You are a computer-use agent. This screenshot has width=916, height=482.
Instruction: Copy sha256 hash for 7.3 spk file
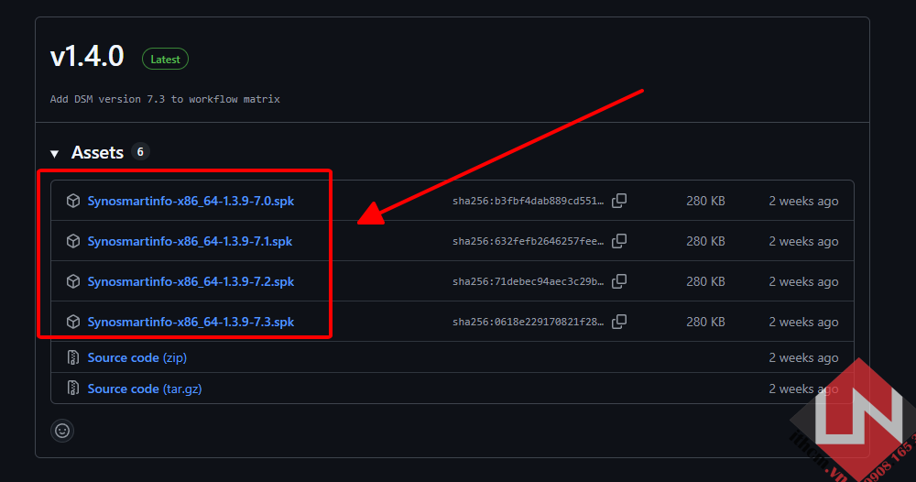pos(619,322)
